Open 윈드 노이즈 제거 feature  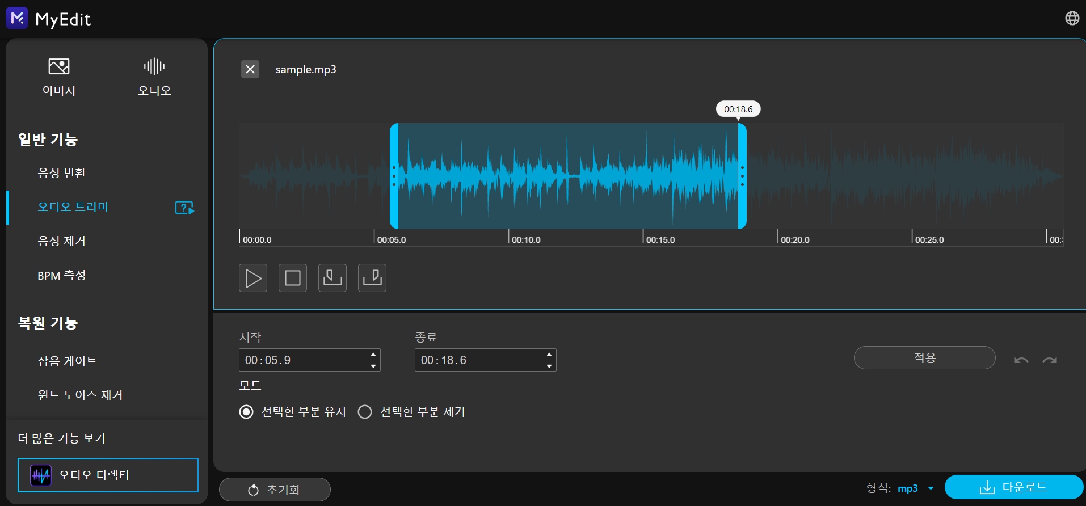tap(80, 395)
